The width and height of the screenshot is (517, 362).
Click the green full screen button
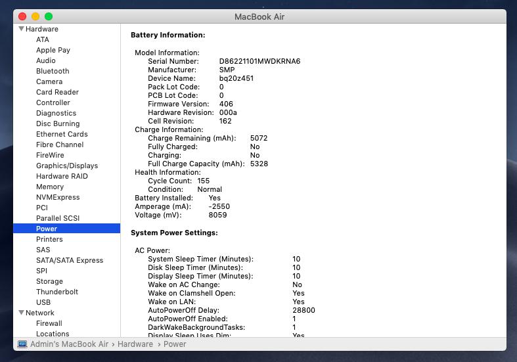point(49,16)
